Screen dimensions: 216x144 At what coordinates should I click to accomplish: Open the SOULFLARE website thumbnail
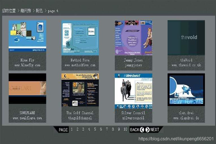(27, 88)
